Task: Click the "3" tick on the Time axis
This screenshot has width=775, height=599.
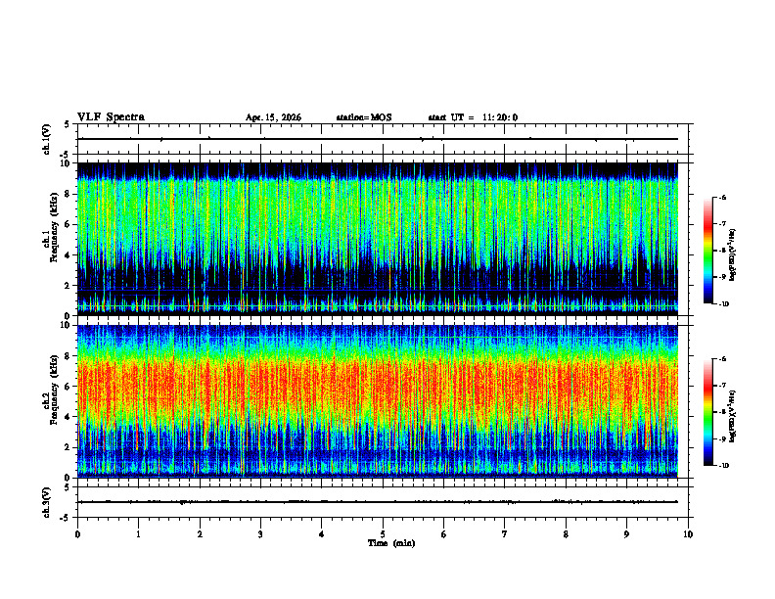Action: [260, 534]
